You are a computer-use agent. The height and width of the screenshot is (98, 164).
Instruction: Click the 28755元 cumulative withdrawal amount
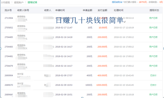(x=143, y=2)
